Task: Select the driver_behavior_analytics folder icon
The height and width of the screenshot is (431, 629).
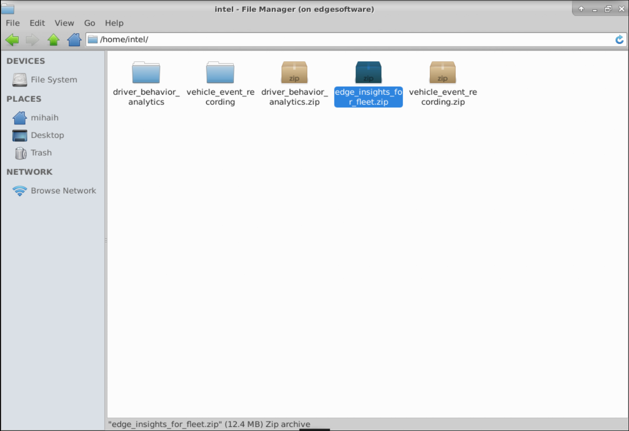Action: click(146, 72)
